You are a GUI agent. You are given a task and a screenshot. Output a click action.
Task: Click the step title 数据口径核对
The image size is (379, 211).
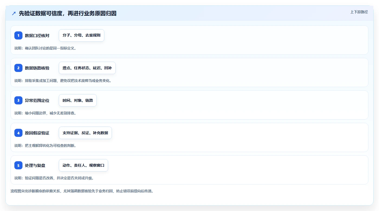[37, 35]
